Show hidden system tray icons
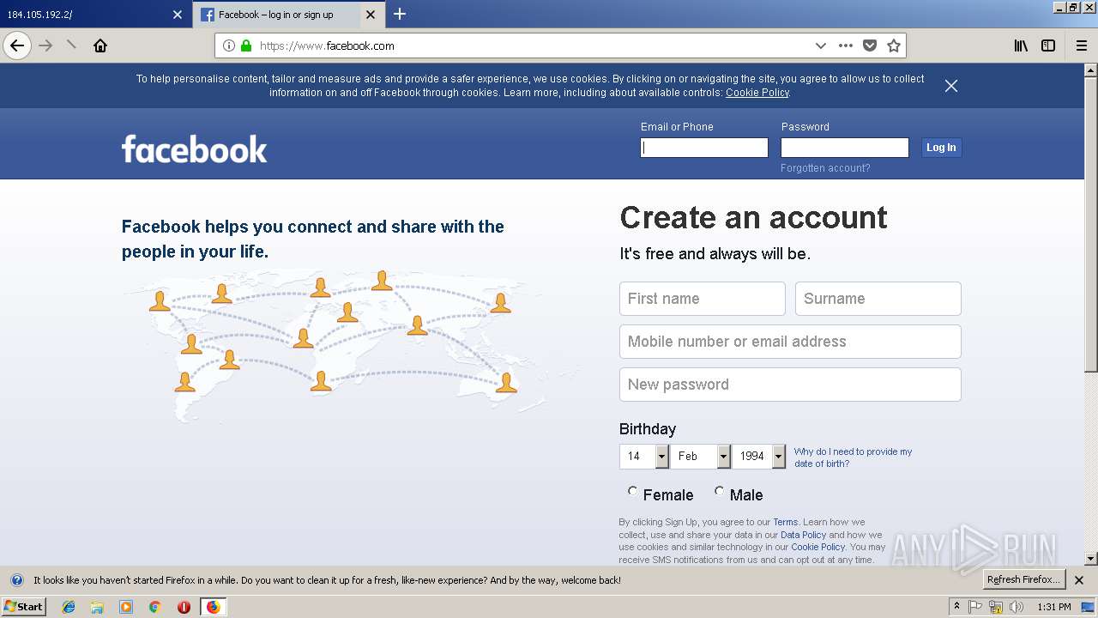Viewport: 1098px width, 618px height. [957, 607]
